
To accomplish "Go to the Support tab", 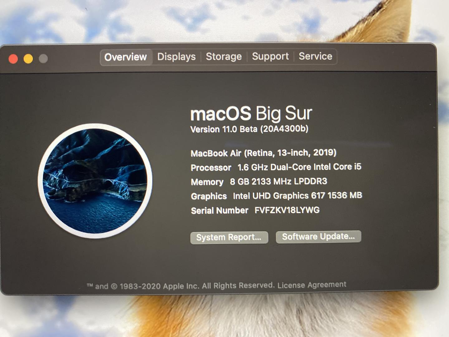I will [270, 56].
